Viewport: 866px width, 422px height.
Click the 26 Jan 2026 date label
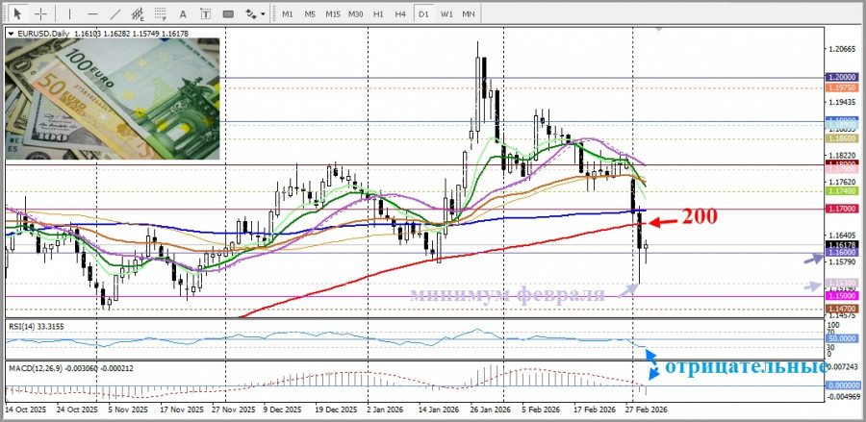(x=492, y=410)
